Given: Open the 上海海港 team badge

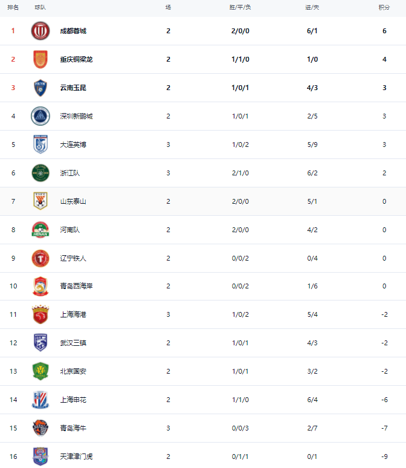Looking at the screenshot, I should [40, 314].
